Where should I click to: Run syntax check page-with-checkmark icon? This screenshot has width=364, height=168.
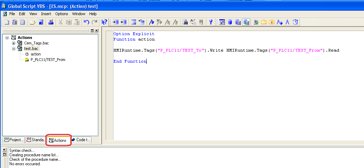tap(256, 22)
